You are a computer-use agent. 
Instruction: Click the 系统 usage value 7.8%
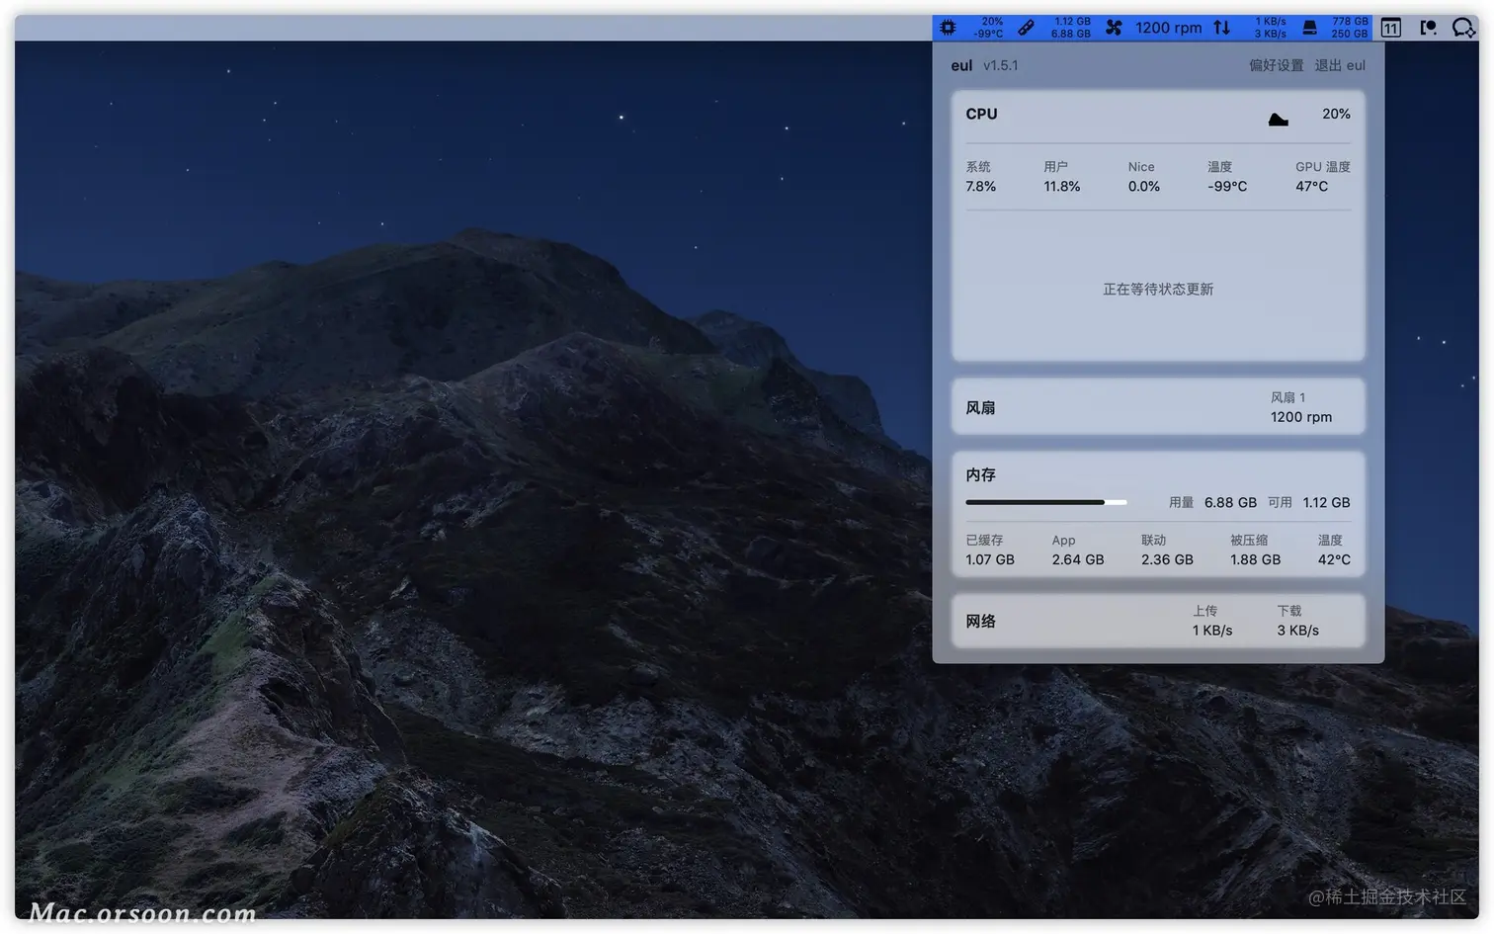coord(980,186)
